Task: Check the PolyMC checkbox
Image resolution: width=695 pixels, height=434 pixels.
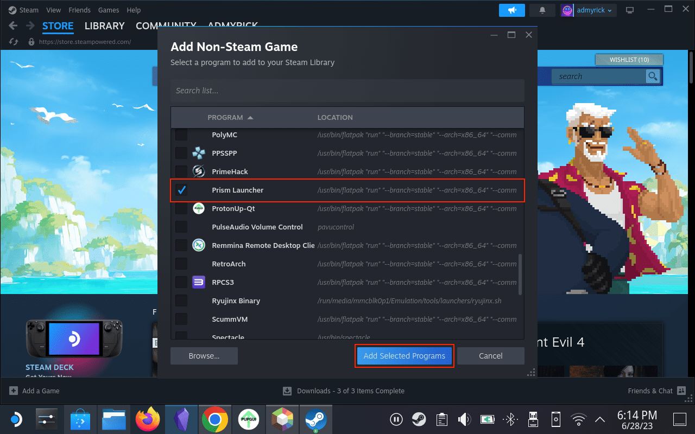Action: [x=181, y=135]
